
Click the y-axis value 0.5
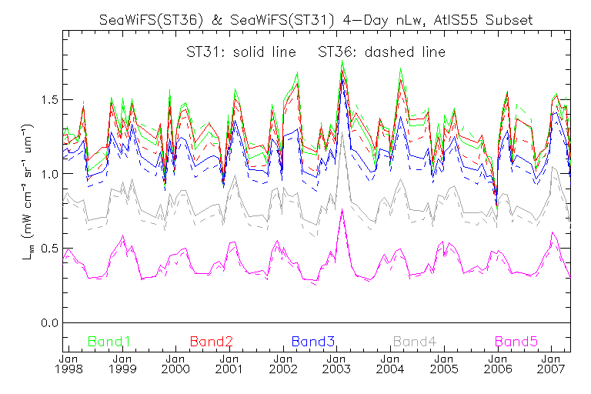[x=50, y=249]
